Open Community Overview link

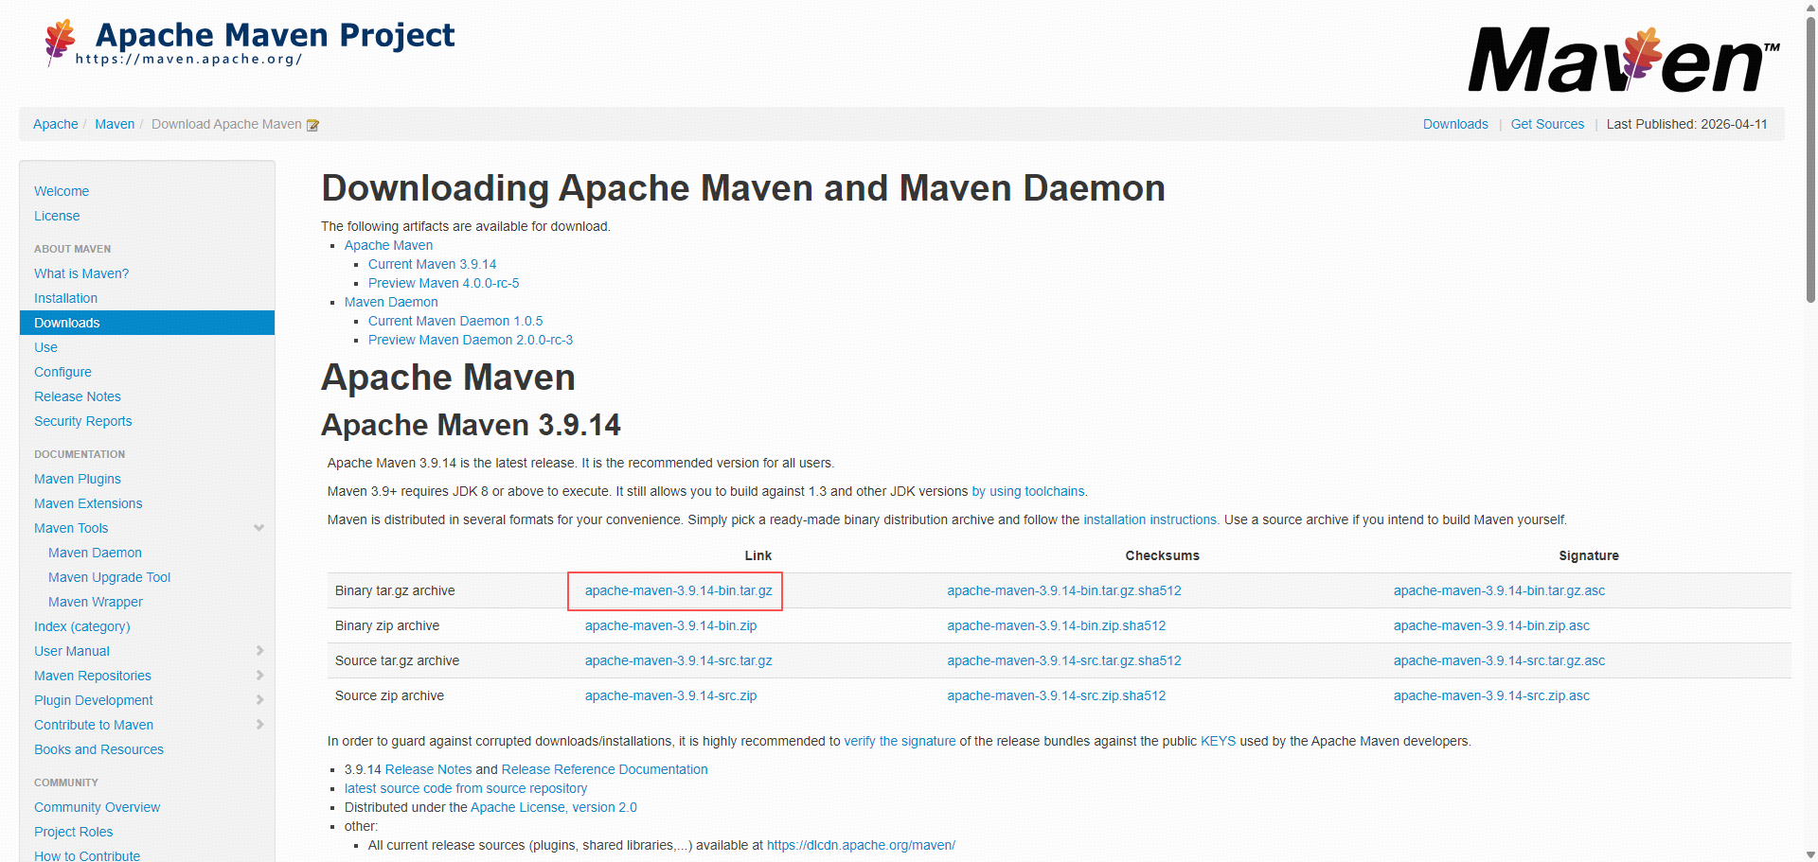click(98, 807)
